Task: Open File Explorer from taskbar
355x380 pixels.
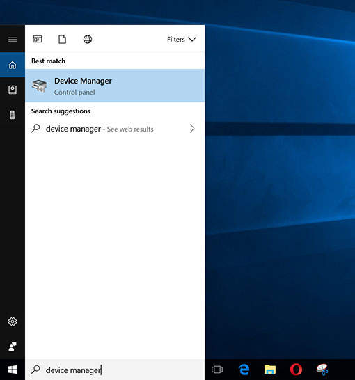Action: tap(270, 370)
